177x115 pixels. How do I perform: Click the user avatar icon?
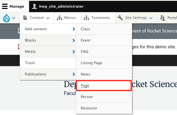[34, 6]
